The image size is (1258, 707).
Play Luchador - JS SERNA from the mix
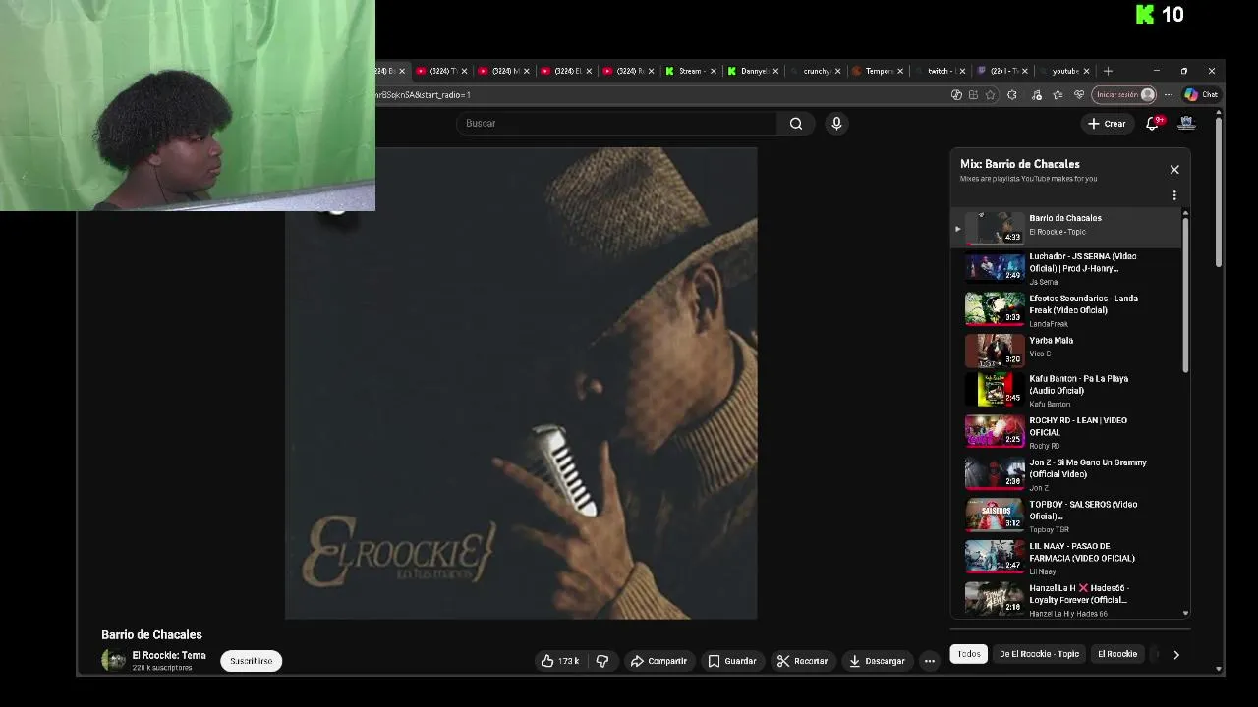1065,268
